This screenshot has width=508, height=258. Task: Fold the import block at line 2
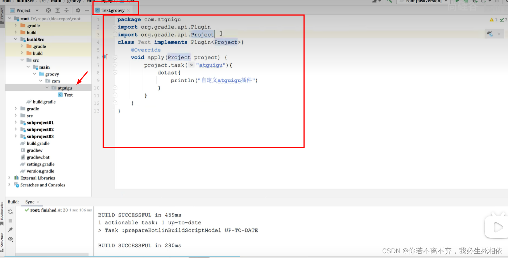pyautogui.click(x=115, y=27)
